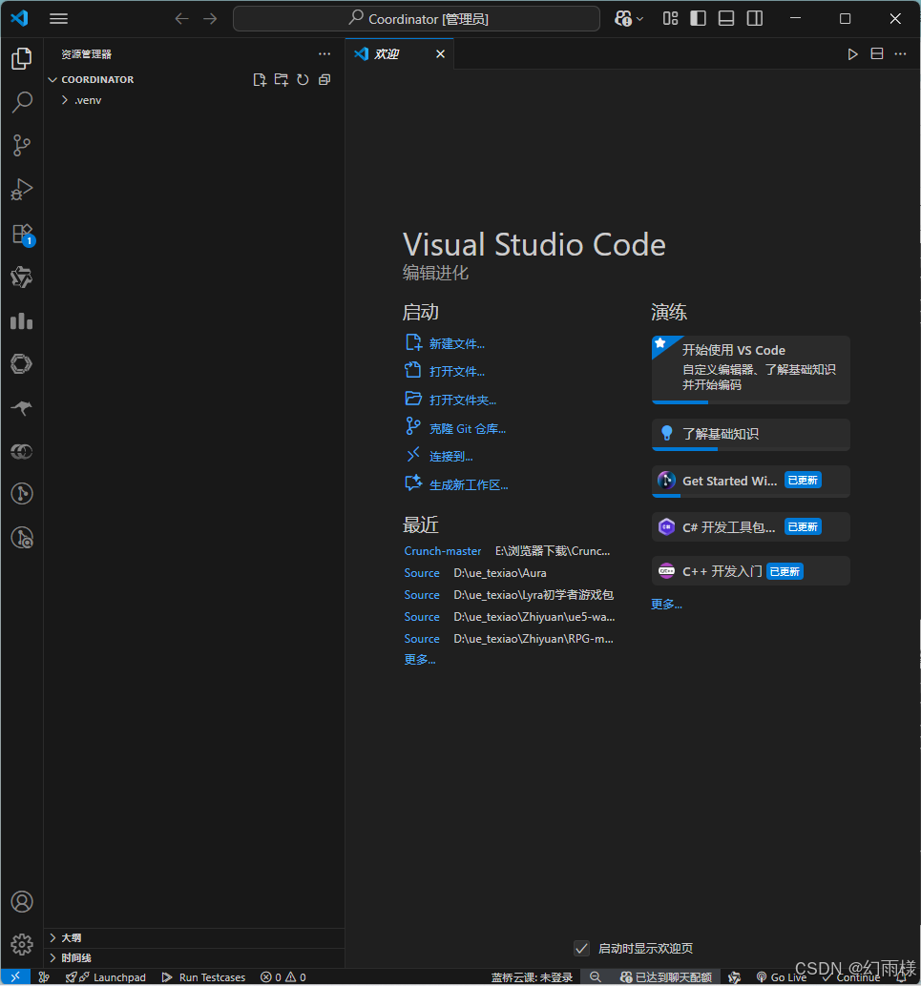Click the zoom-out magnifier in status bar

tap(595, 977)
